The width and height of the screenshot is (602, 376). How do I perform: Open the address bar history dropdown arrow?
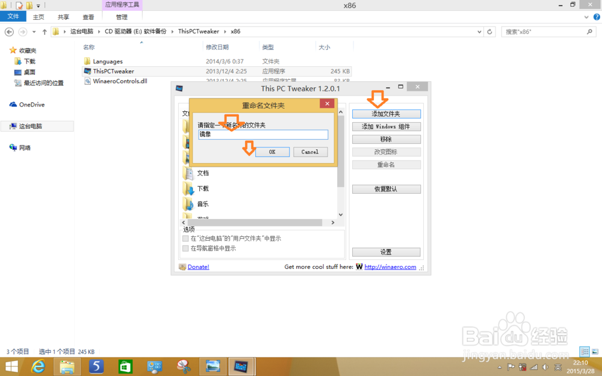pos(479,31)
